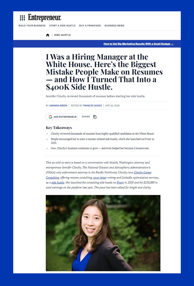This screenshot has width=194, height=286.
Task: Open Build Your Business menu
Action: click(32, 26)
